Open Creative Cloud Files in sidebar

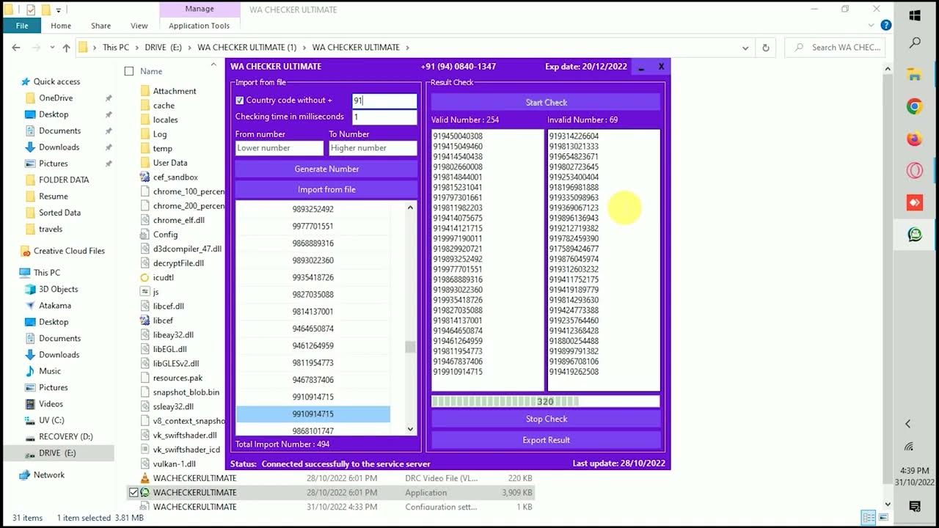(x=69, y=252)
